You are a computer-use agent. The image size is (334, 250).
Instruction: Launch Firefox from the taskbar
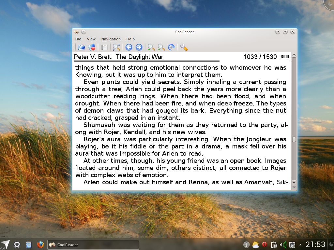40,245
